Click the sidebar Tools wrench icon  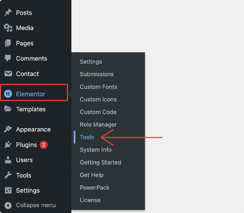[8, 175]
